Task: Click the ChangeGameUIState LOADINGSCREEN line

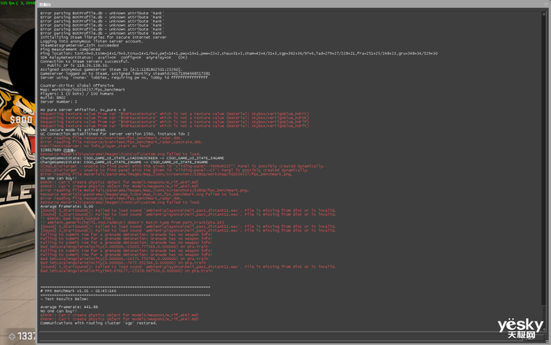Action: tap(131, 158)
